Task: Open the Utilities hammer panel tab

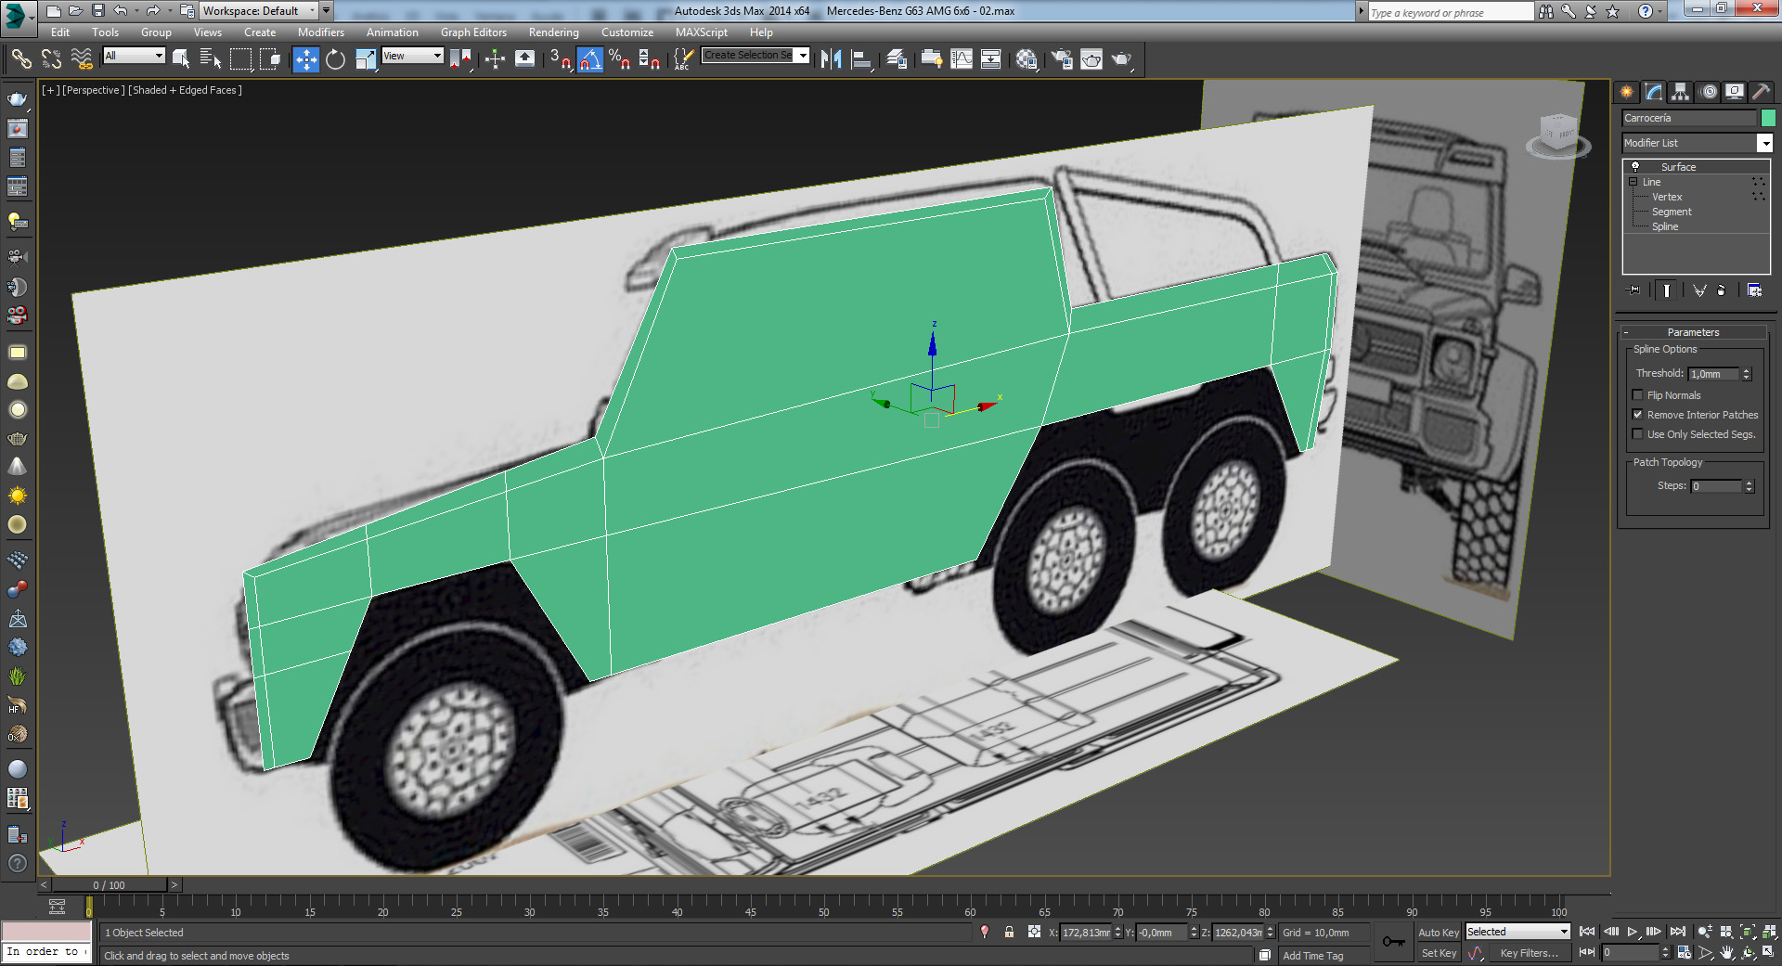Action: 1761,92
